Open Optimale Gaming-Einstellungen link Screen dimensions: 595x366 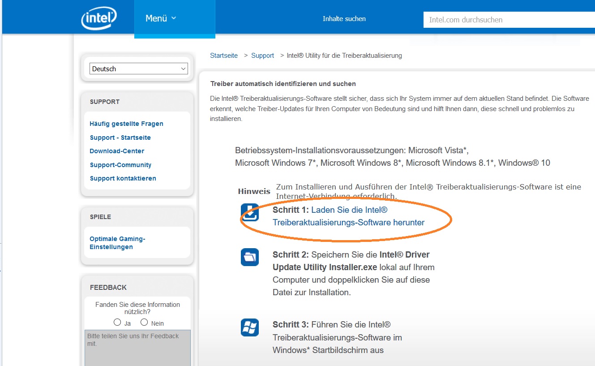pyautogui.click(x=117, y=243)
